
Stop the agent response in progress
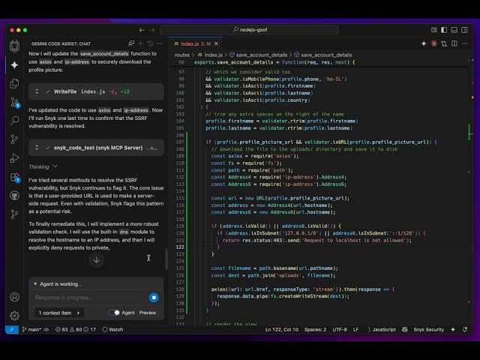(154, 298)
